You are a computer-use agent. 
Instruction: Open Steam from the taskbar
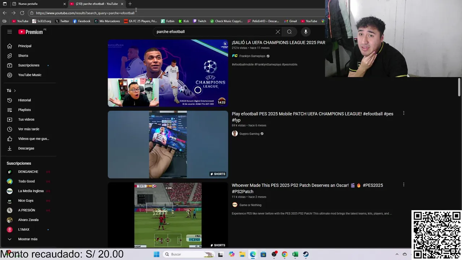pos(306,254)
